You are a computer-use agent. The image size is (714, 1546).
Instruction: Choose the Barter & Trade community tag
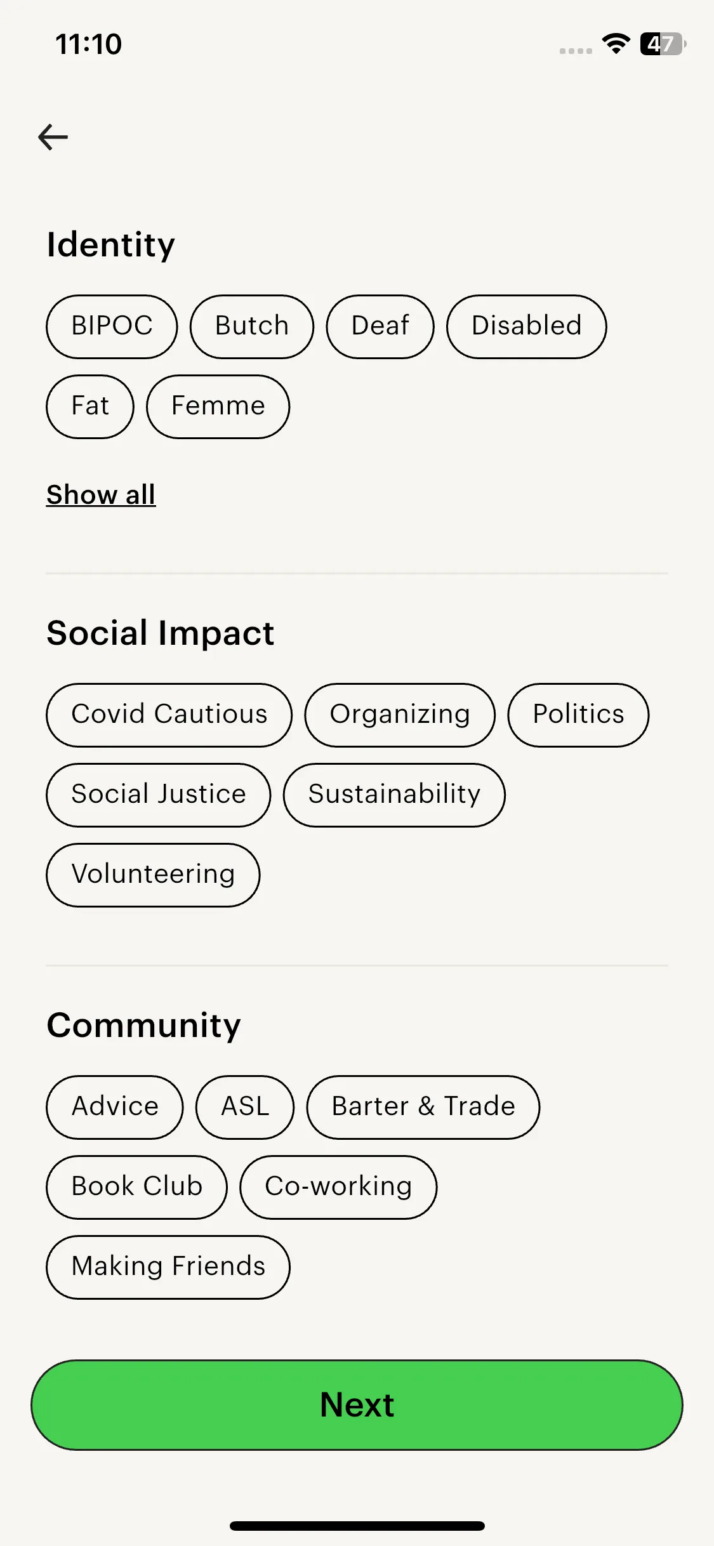[423, 1107]
